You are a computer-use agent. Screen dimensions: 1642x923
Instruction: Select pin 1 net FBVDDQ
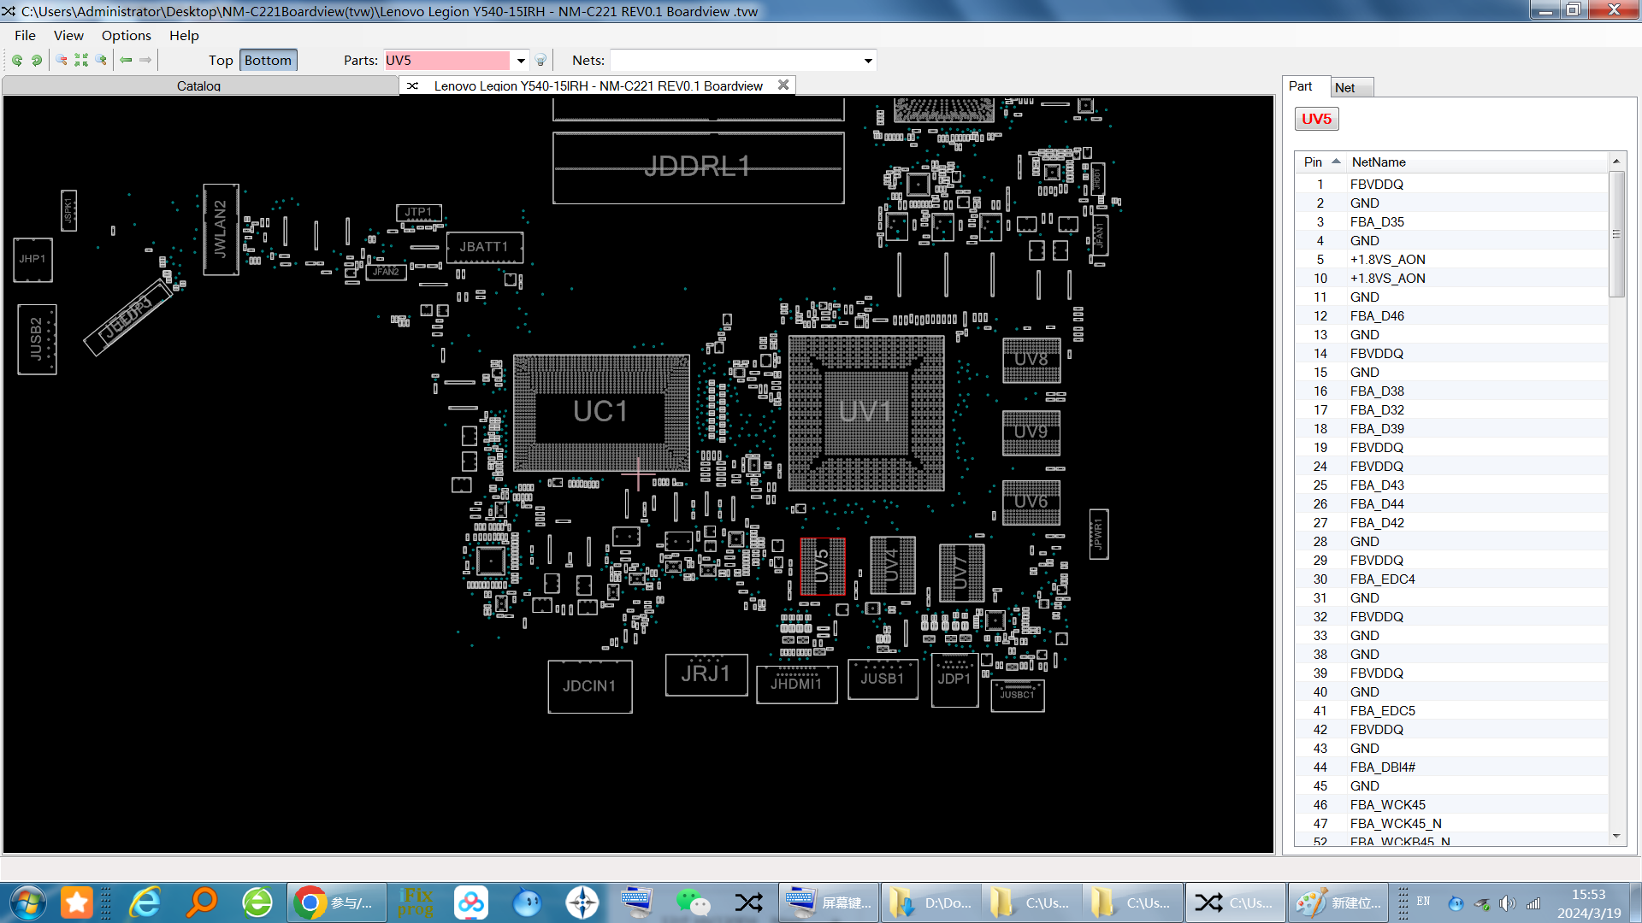1451,185
